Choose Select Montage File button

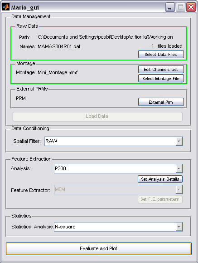(161, 78)
